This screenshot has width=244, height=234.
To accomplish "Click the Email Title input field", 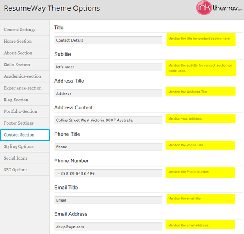I will click(x=108, y=200).
